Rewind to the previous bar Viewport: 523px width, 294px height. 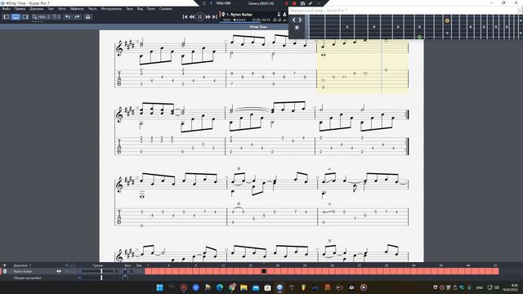click(192, 16)
